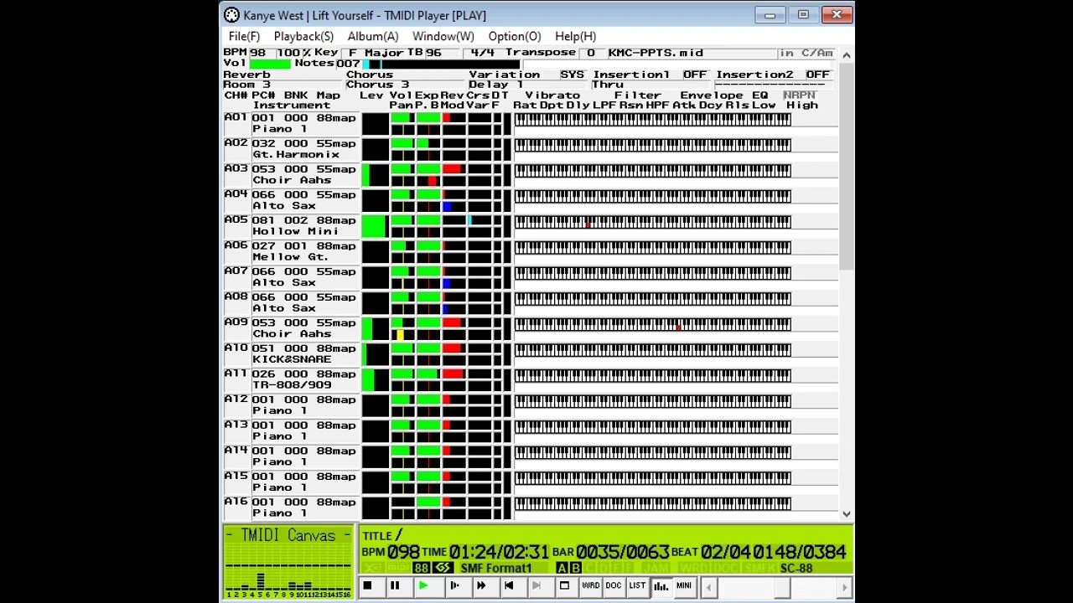Click the Transpose value 0 field

coord(591,53)
